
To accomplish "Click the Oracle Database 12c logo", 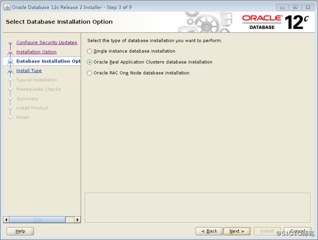I will point(275,22).
